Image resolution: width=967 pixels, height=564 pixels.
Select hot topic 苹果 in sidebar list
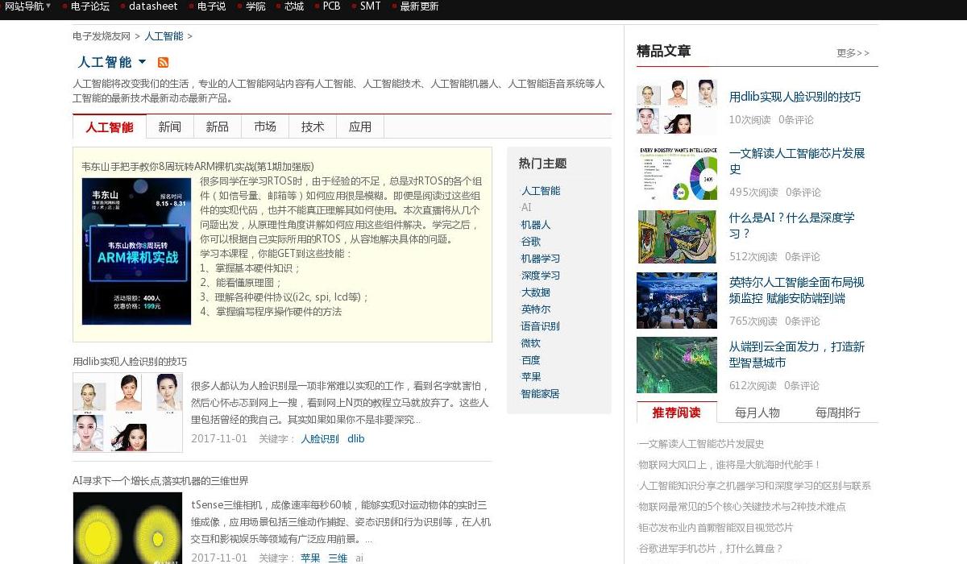point(531,377)
